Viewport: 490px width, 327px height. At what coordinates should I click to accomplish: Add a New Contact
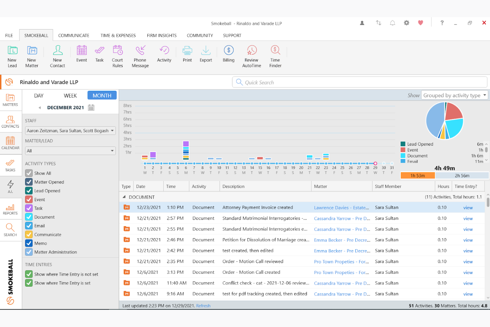(58, 56)
